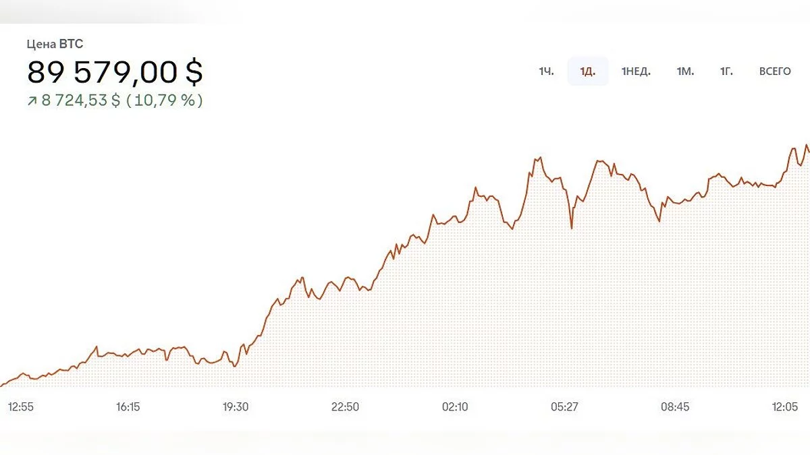810x455 pixels.
Task: Show the ВСЕГО all-time range
Action: point(775,71)
